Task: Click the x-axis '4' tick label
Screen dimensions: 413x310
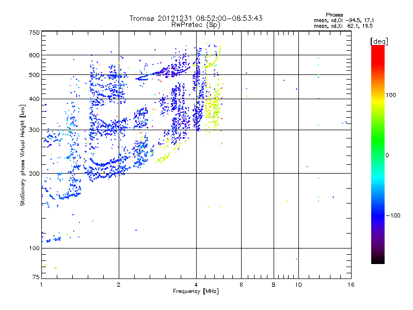Action: [x=196, y=285]
